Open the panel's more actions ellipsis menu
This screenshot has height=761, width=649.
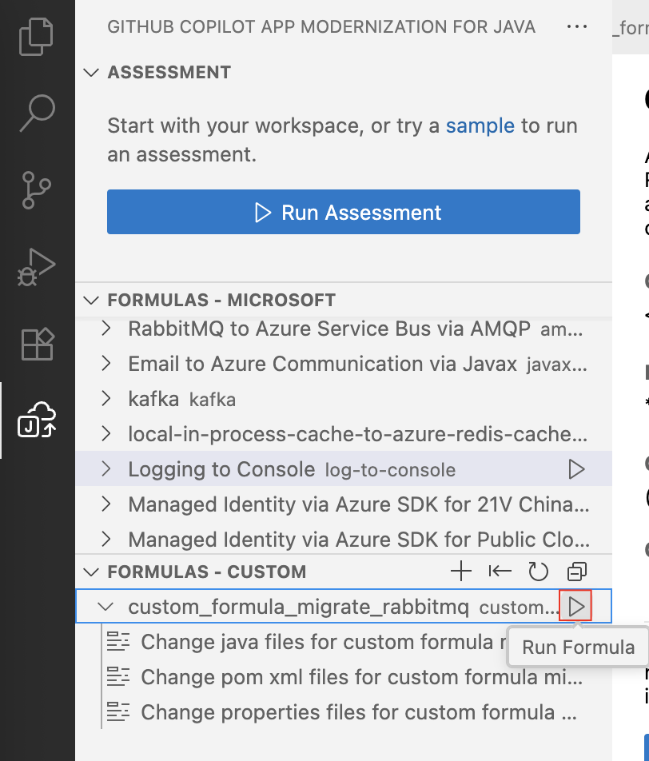coord(577,26)
